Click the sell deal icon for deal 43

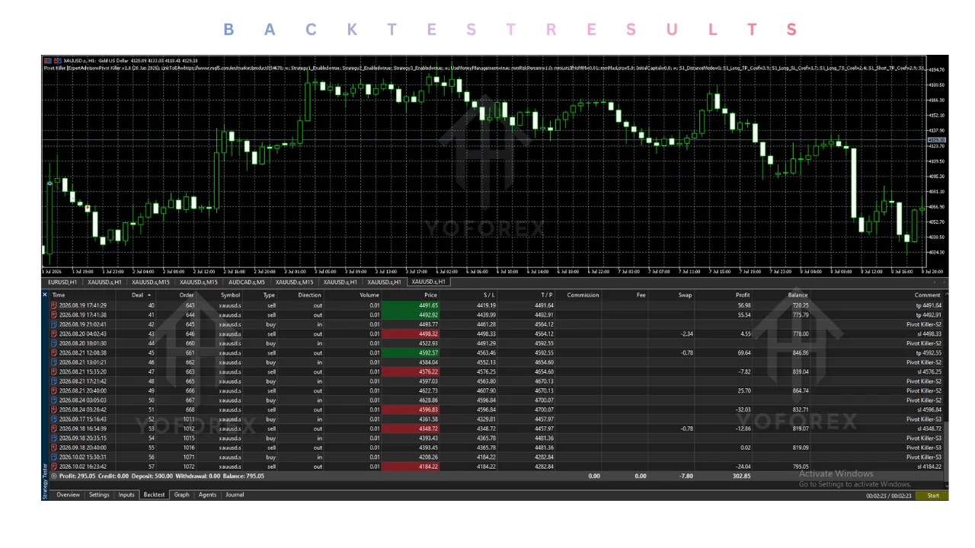click(54, 334)
